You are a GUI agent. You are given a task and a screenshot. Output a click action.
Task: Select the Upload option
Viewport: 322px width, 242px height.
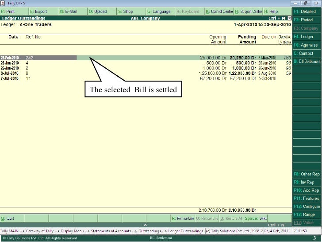pos(102,12)
